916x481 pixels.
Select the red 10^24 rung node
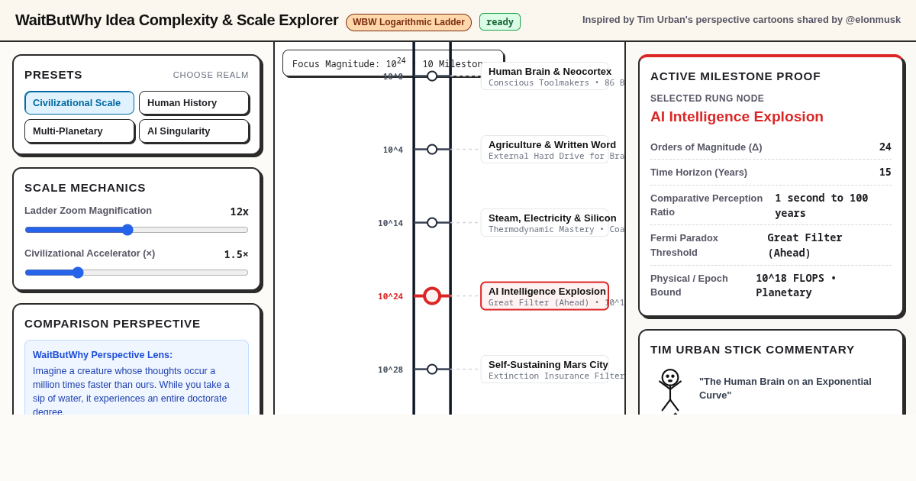[x=432, y=296]
